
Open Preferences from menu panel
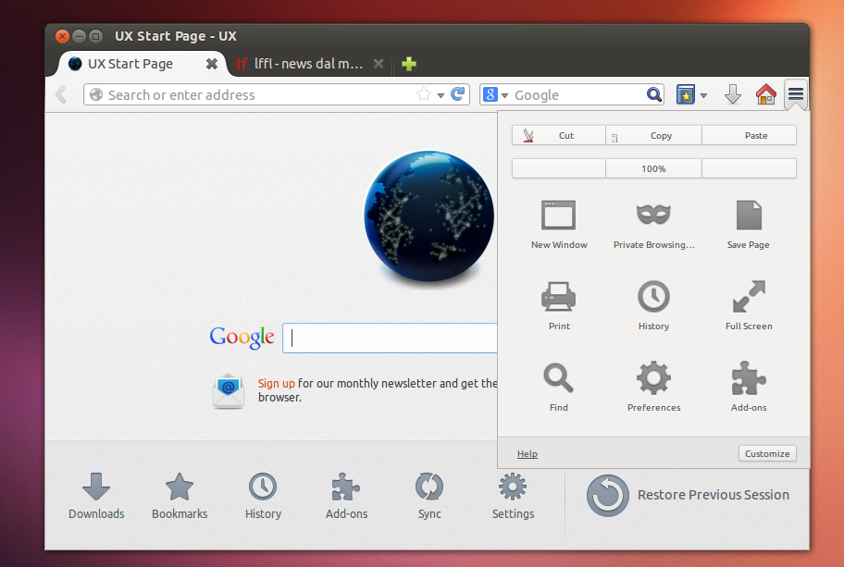653,387
